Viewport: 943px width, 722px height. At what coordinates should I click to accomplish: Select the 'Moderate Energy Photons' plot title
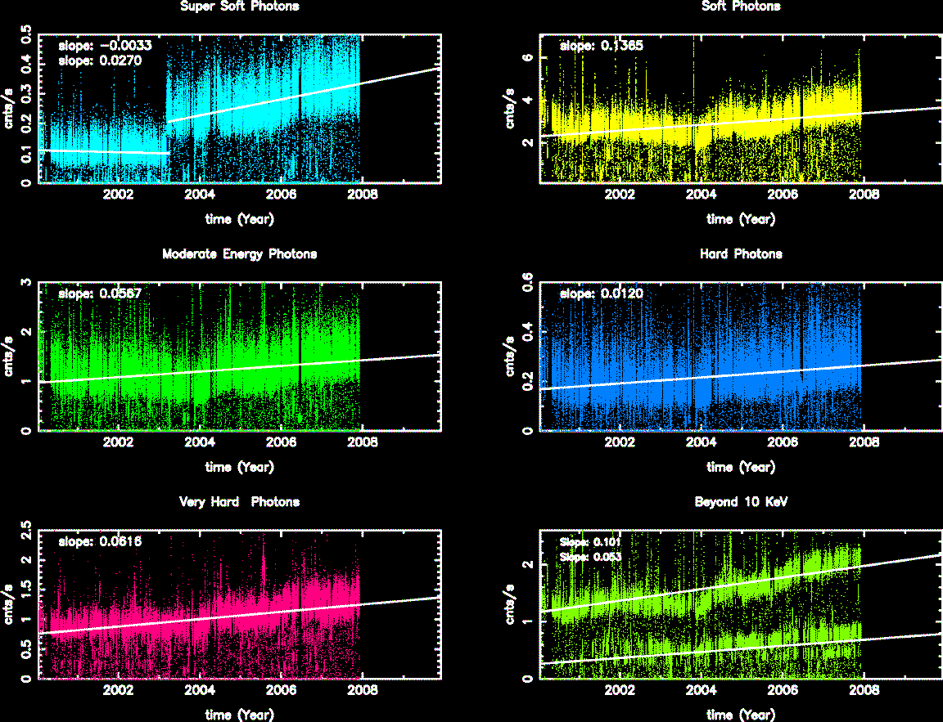tap(239, 254)
